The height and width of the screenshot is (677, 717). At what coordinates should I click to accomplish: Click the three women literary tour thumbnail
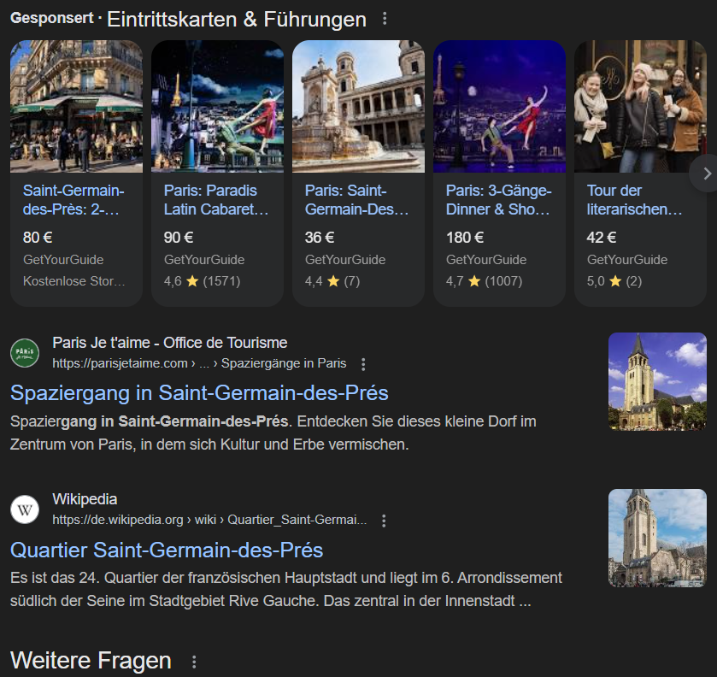[640, 106]
